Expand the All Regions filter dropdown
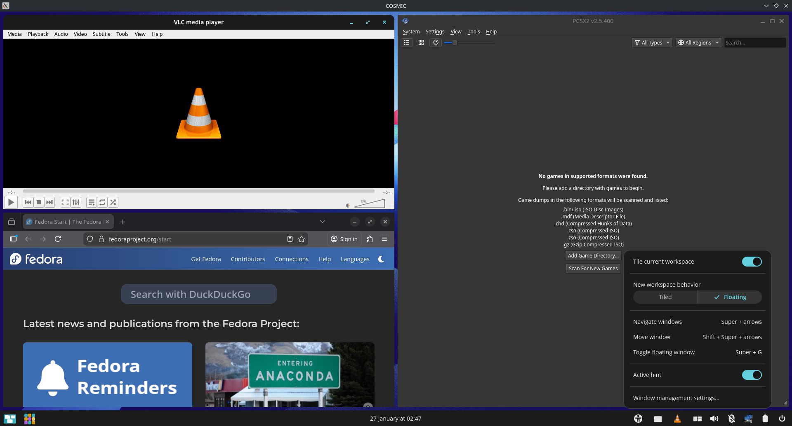The width and height of the screenshot is (792, 426). tap(698, 42)
